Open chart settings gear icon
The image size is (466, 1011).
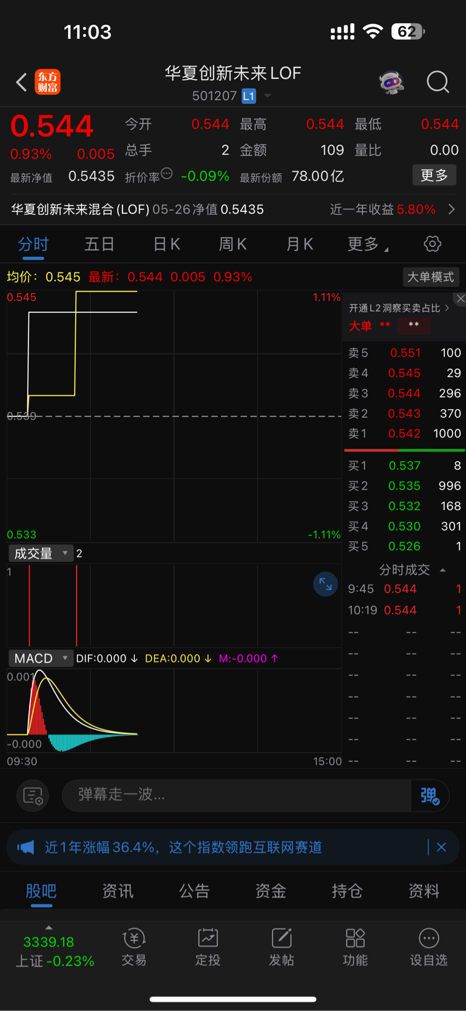pyautogui.click(x=432, y=244)
